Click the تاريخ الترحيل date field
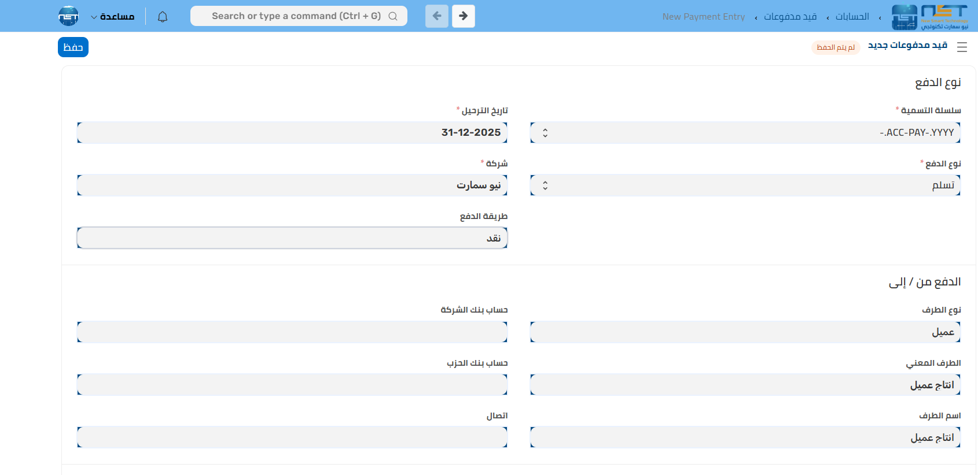 [292, 132]
